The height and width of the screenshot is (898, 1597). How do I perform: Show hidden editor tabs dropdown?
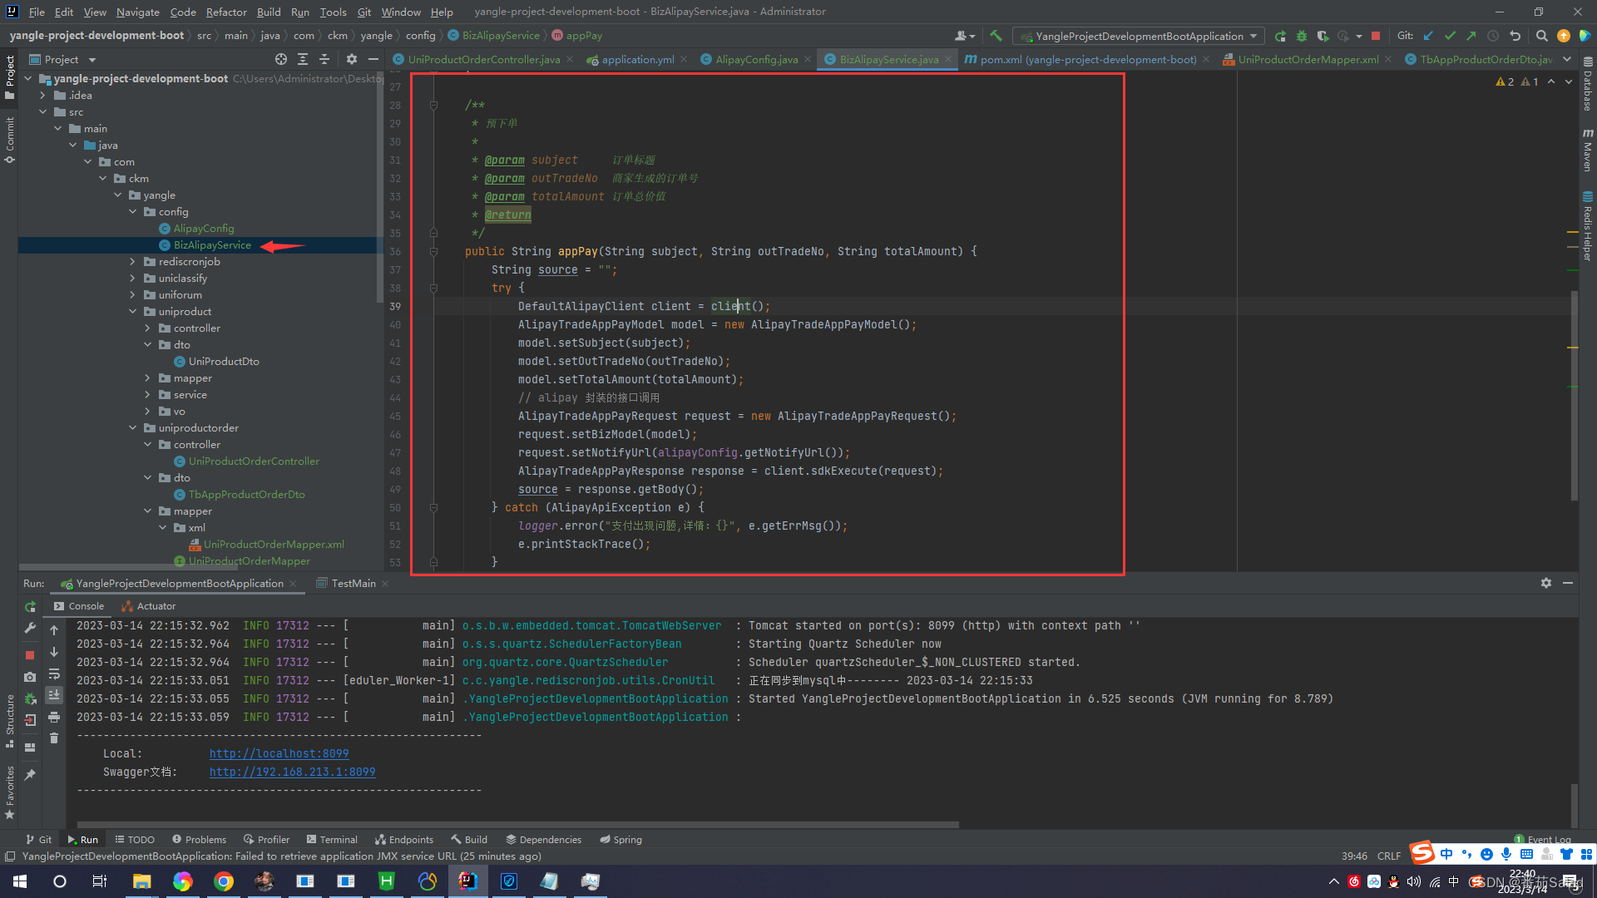point(1567,59)
